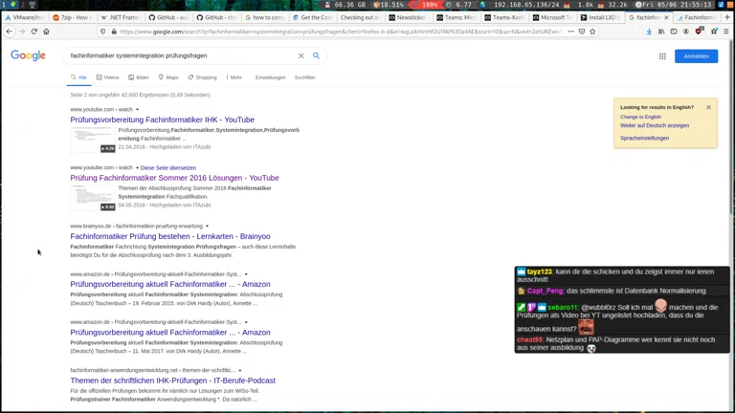
Task: Open the tracking protection shield icon
Action: click(x=103, y=32)
